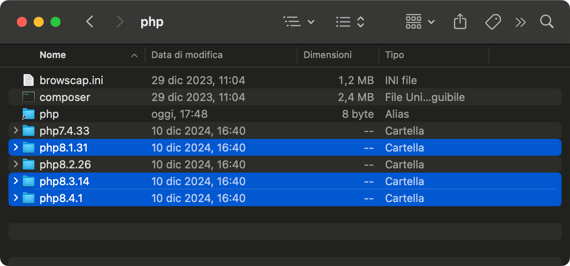Viewport: 570px width, 266px height.
Task: Select the php8.4.1 folder name
Action: 61,198
